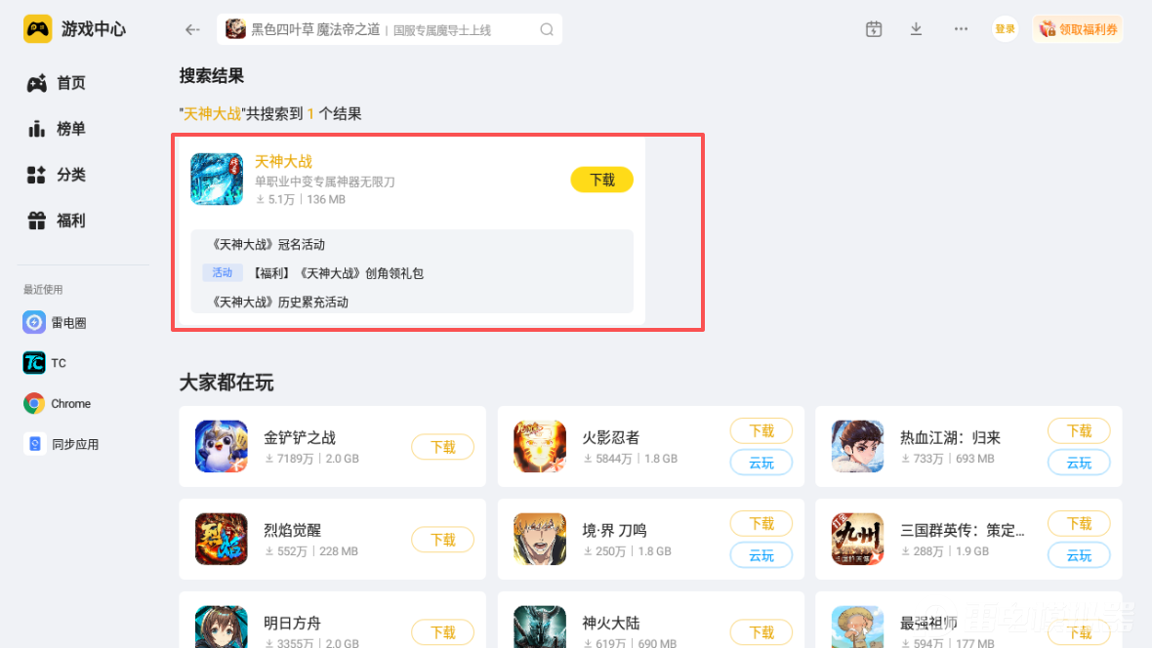Open 榜单 rankings in sidebar
This screenshot has height=648, width=1152.
point(57,129)
